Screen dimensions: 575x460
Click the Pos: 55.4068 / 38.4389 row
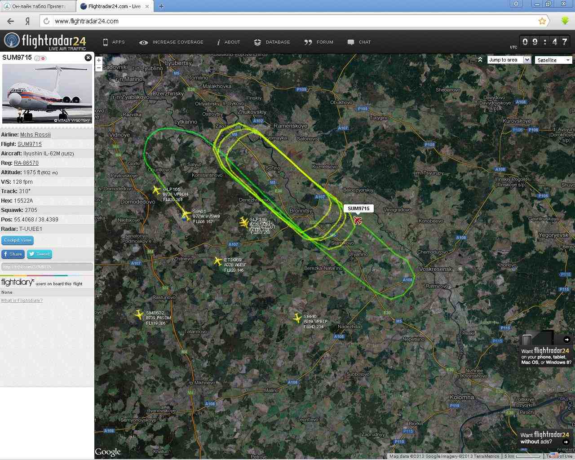(47, 220)
